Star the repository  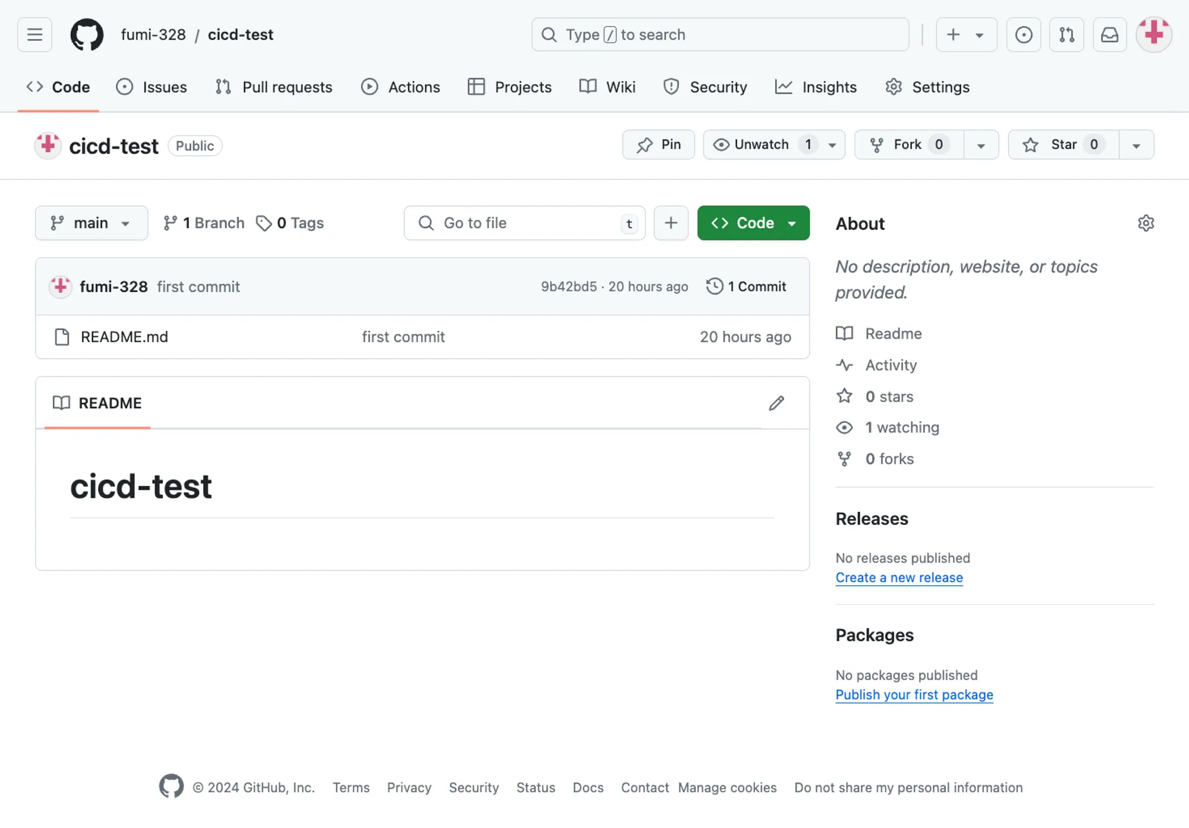1062,144
